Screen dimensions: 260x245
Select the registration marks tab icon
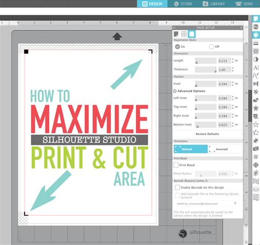point(191,34)
